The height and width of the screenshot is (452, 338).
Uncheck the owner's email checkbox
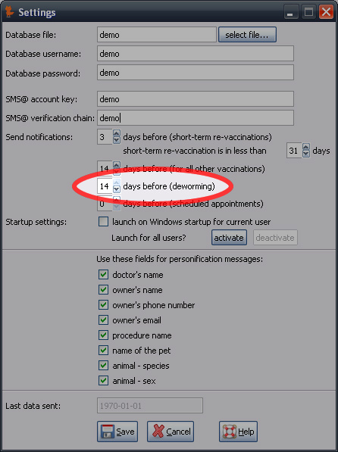103,320
